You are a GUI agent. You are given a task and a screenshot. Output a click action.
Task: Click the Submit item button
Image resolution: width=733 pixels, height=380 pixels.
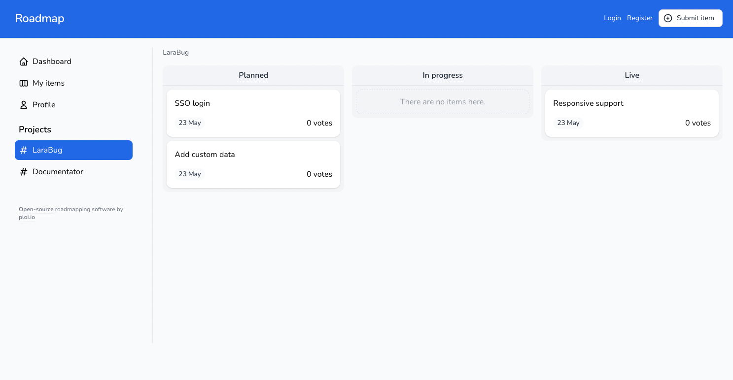(690, 18)
